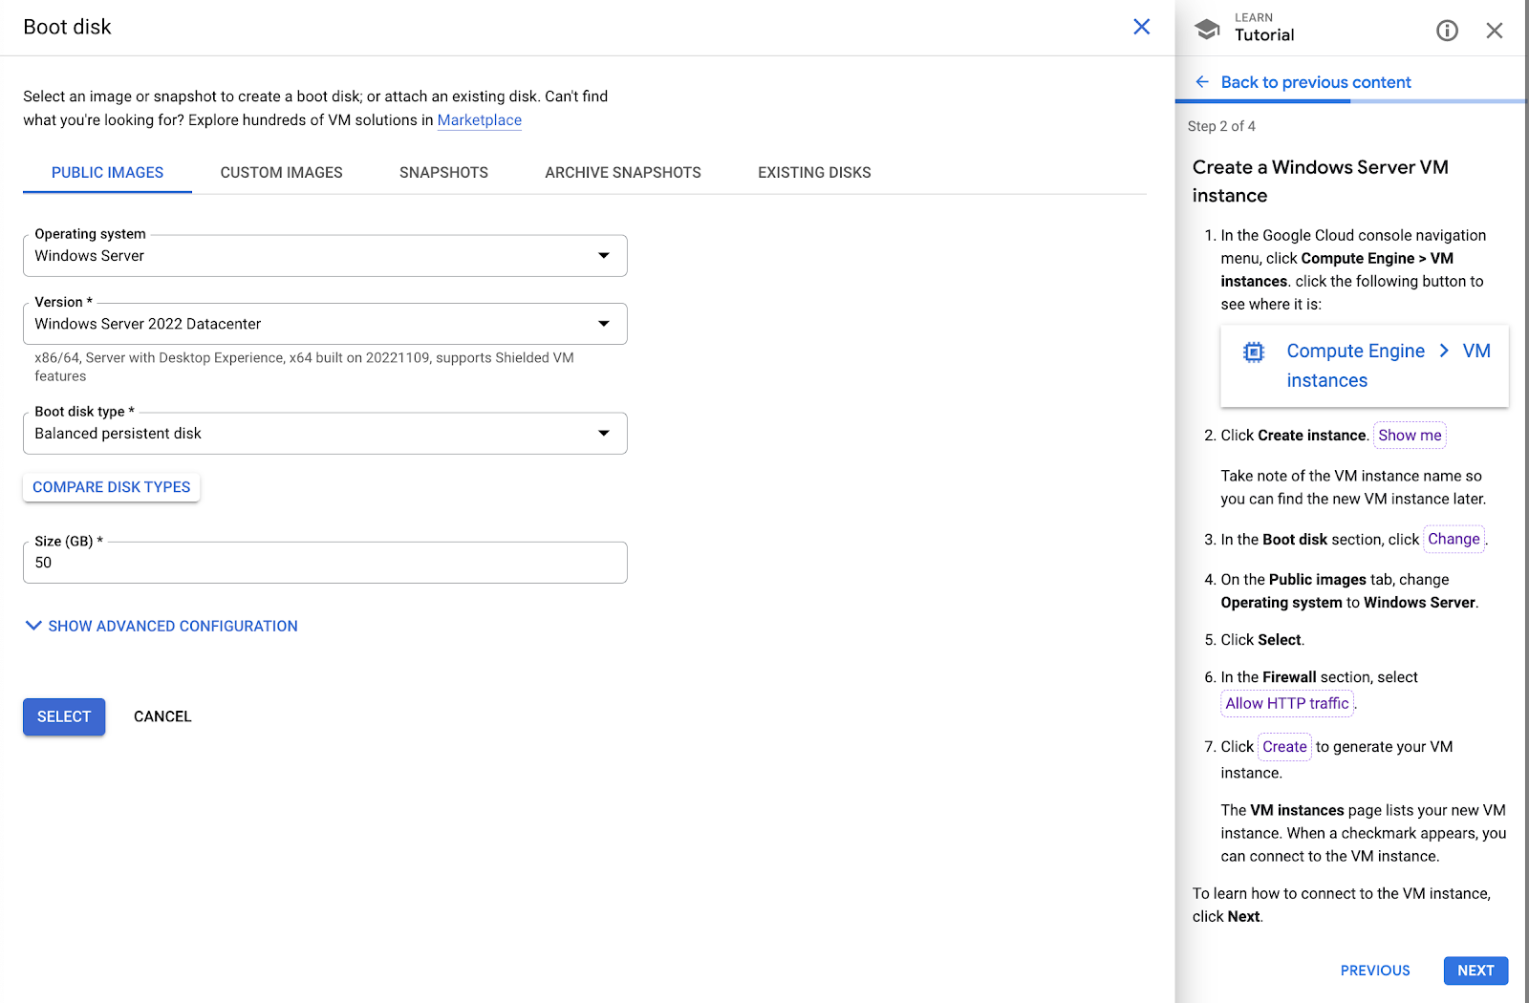This screenshot has width=1529, height=1003.
Task: Expand Show Advanced Configuration
Action: [x=162, y=626]
